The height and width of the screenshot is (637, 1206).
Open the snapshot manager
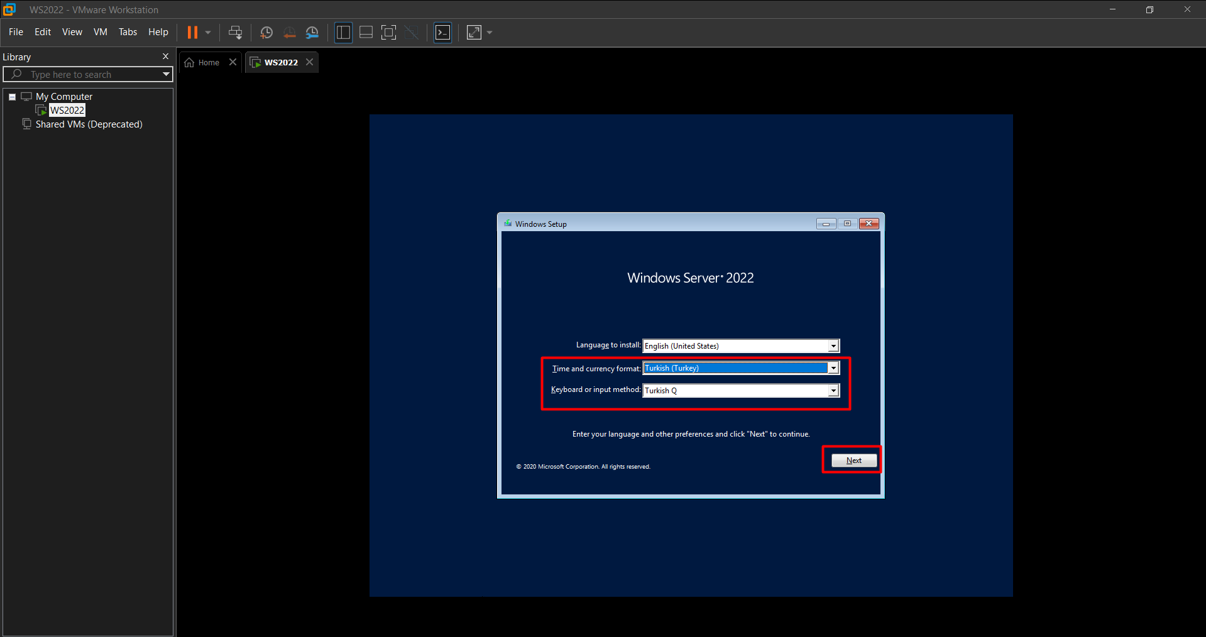(x=312, y=32)
